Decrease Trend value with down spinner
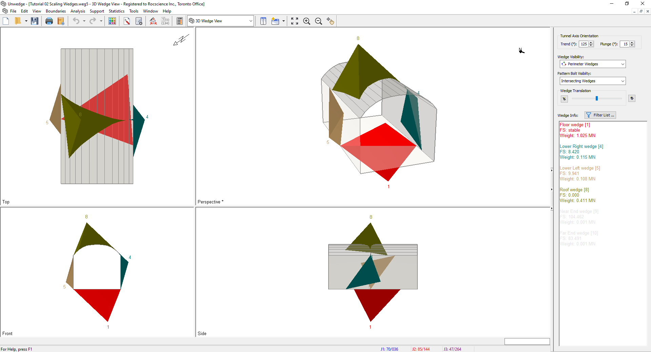The width and height of the screenshot is (651, 352). coord(591,45)
